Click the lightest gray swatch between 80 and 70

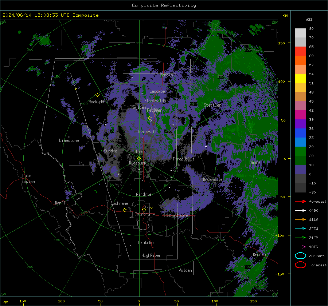(x=300, y=33)
